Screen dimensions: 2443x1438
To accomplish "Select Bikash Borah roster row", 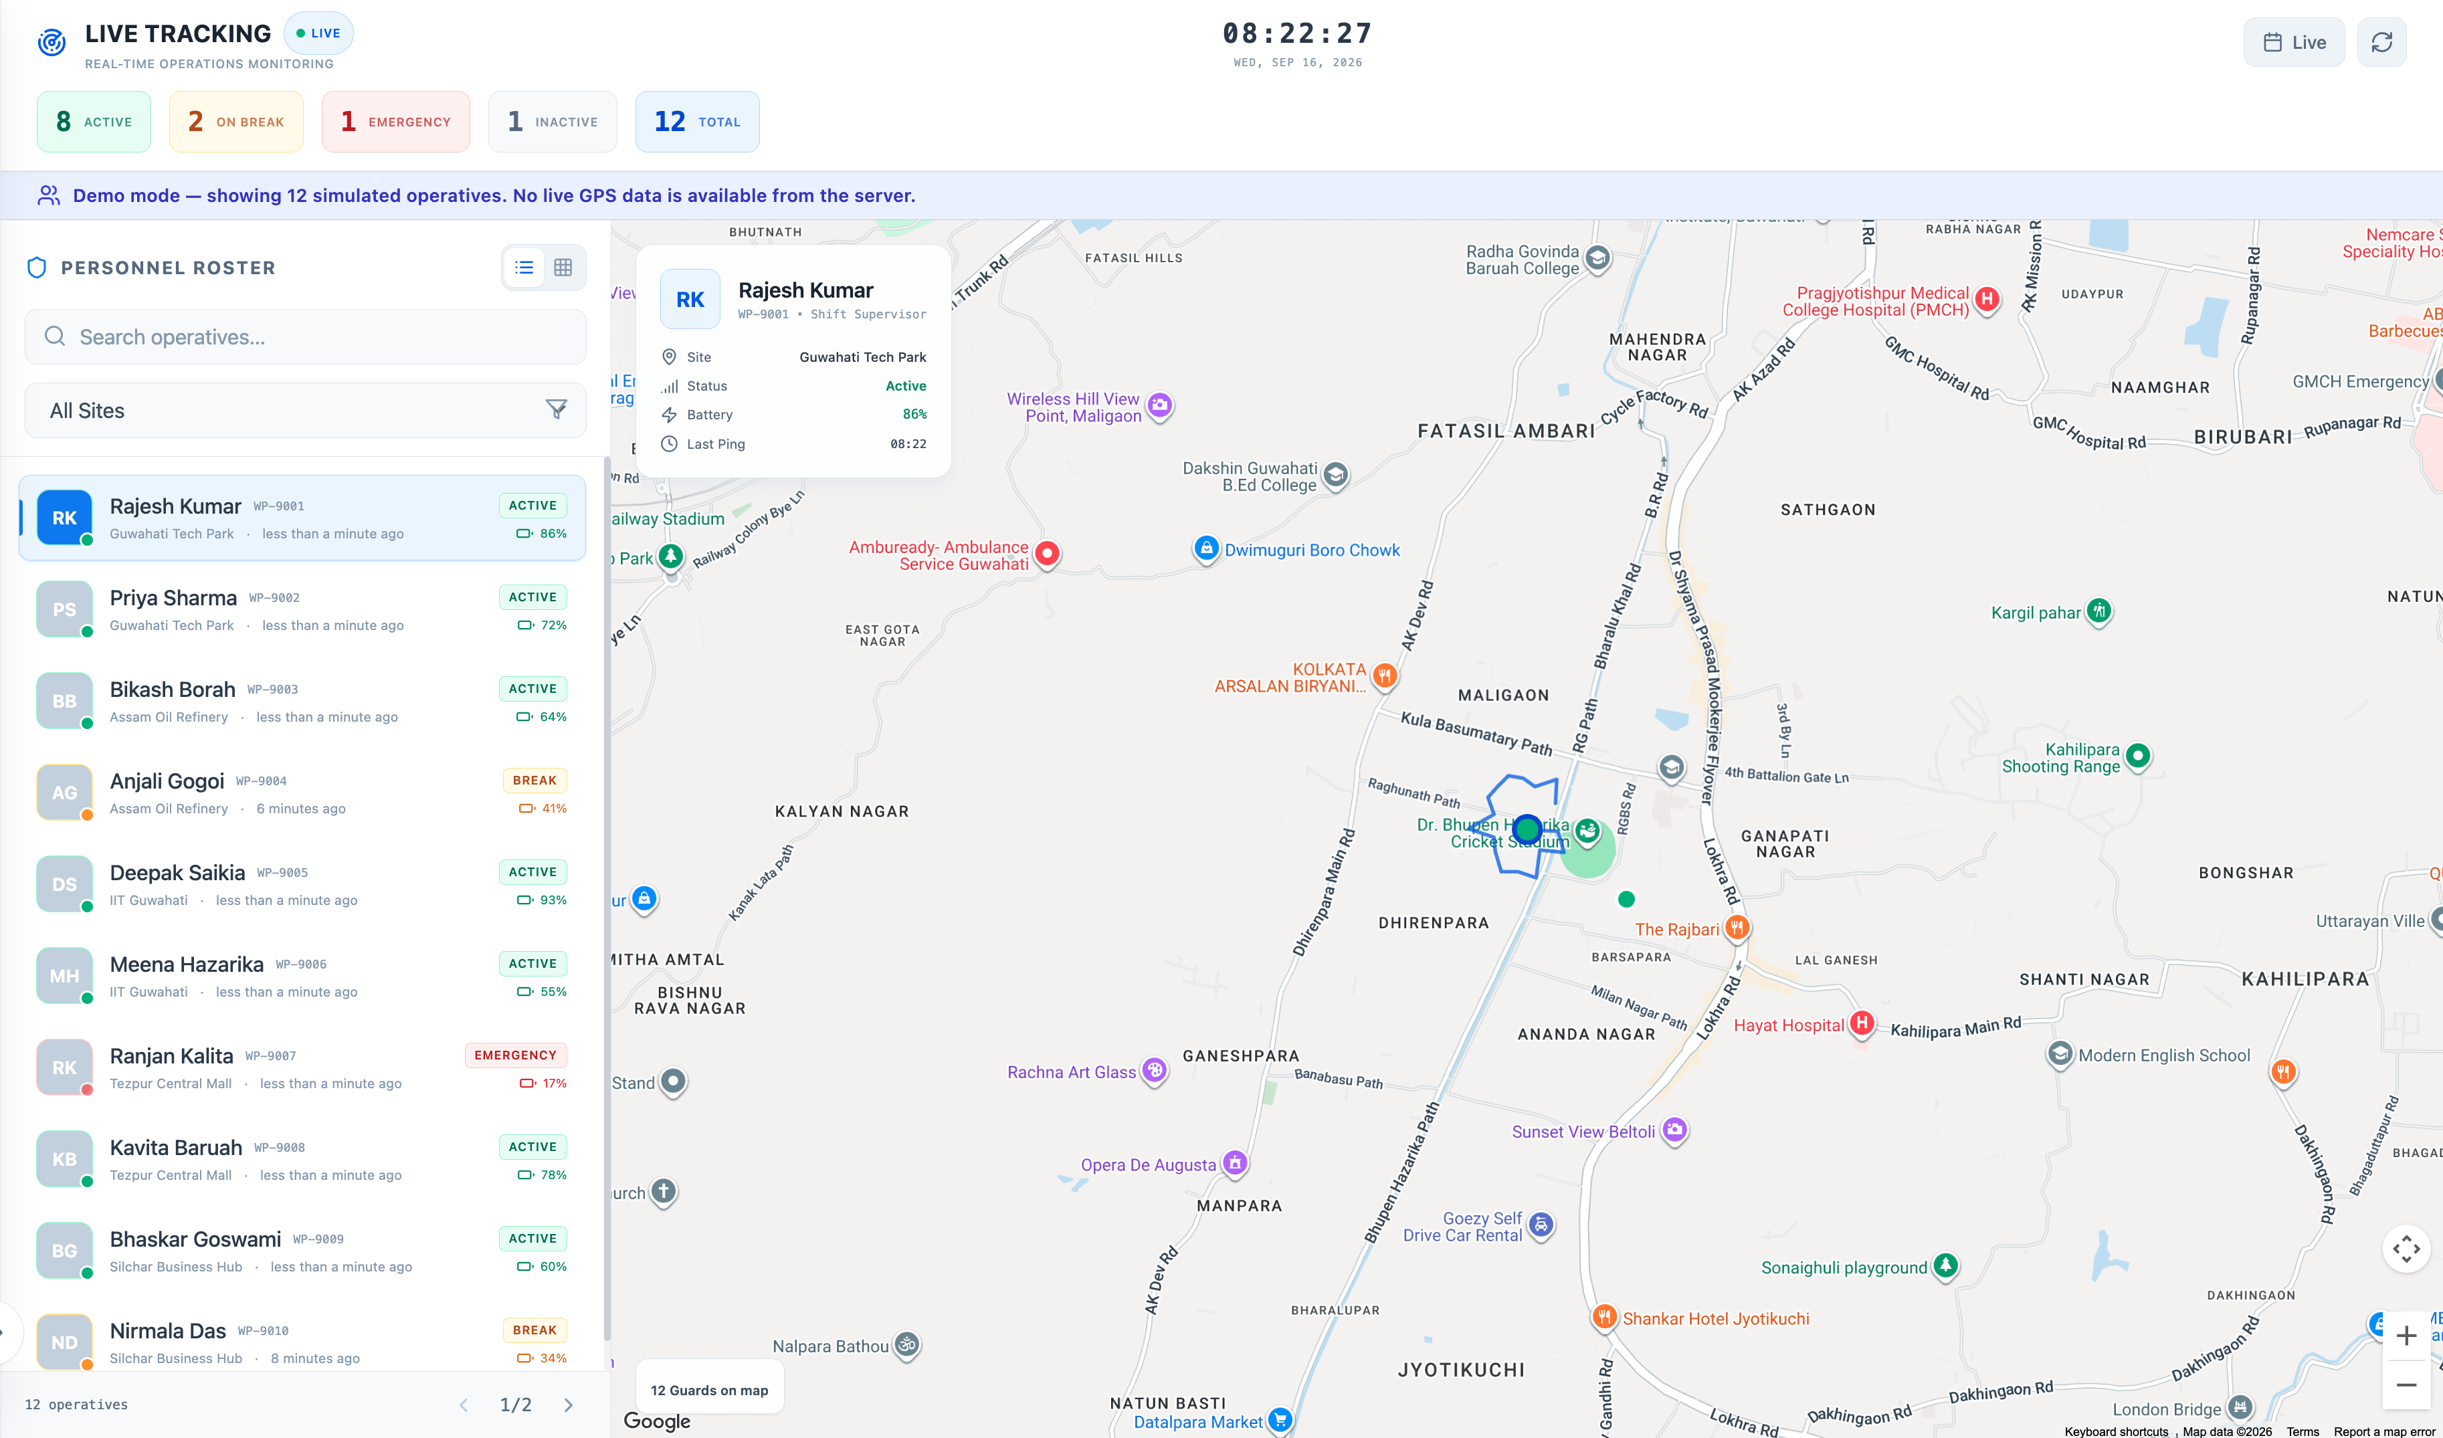I will (x=302, y=702).
